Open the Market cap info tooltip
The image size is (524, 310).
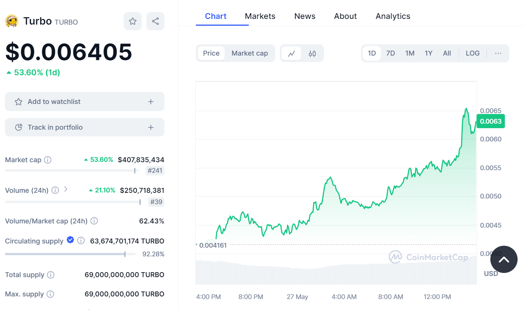click(x=48, y=160)
